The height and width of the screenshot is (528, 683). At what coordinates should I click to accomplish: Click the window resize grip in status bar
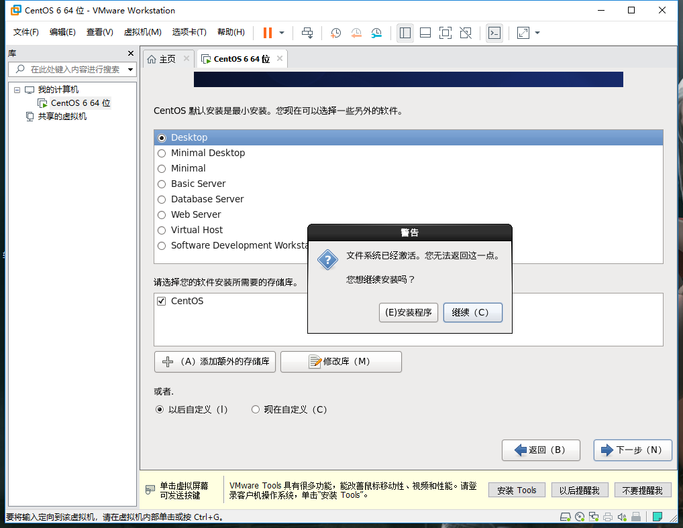click(674, 519)
